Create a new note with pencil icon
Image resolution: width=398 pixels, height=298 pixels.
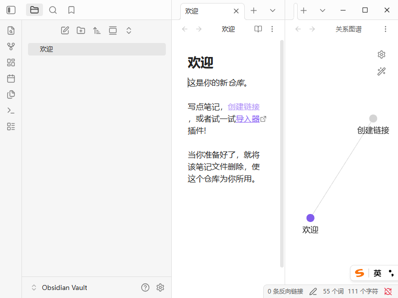coord(65,30)
